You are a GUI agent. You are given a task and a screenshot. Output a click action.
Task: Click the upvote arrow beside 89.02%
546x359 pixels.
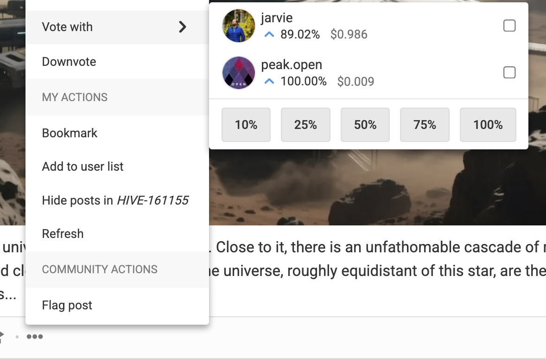269,34
